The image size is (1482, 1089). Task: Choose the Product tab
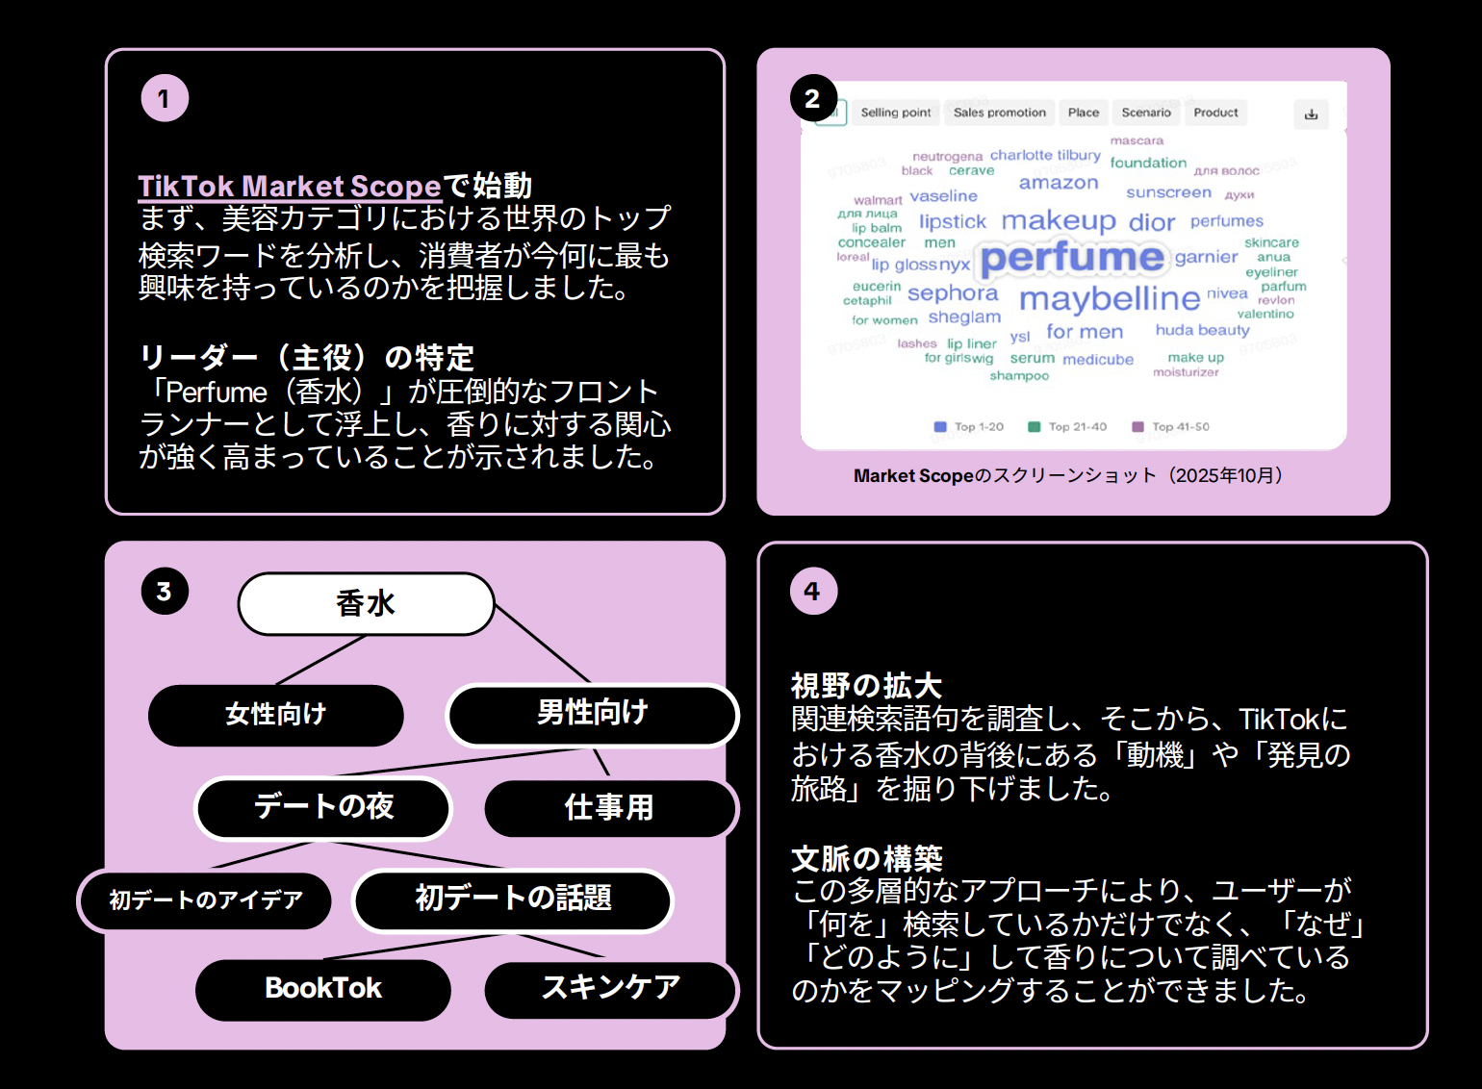point(1216,113)
